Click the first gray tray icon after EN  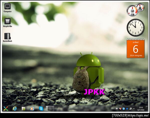point(116,108)
